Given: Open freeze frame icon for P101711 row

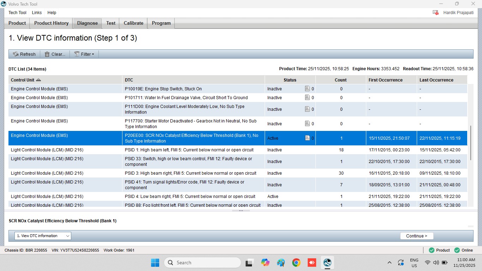Looking at the screenshot, I should pyautogui.click(x=307, y=98).
